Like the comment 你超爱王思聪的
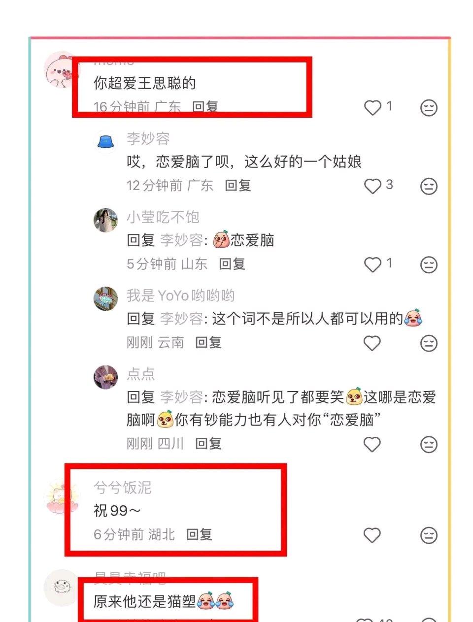Viewport: 473px width, 622px height. [372, 107]
